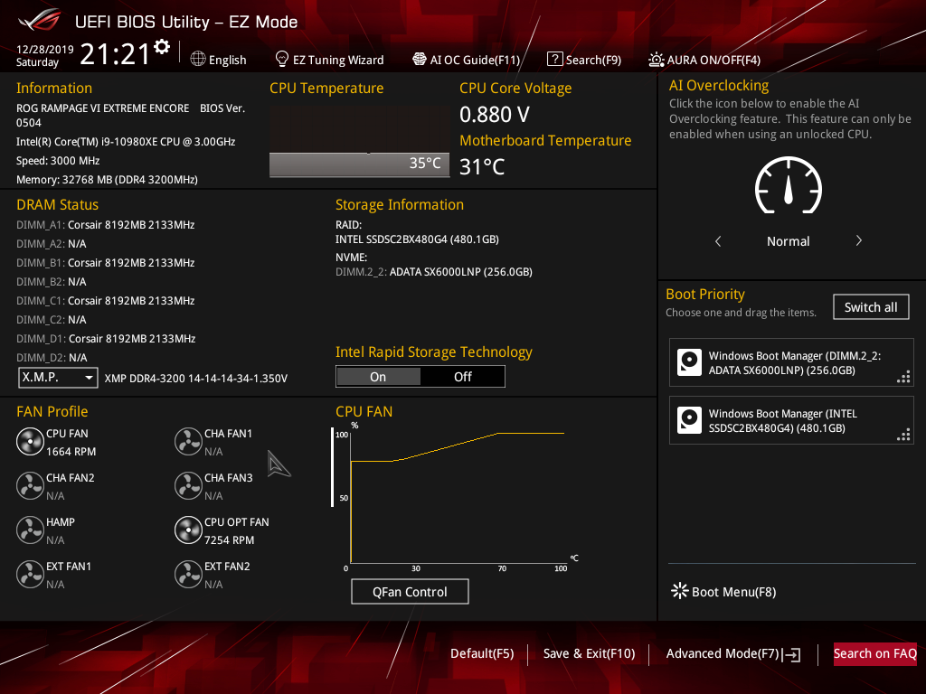Click the ROG logo icon
The width and height of the screenshot is (926, 694).
pos(39,21)
